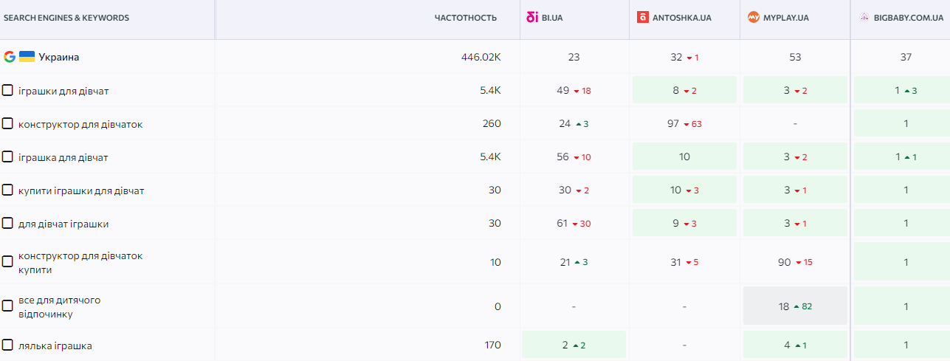Click the Ukraine flag icon
Screen dimensions: 950x361
pyautogui.click(x=27, y=57)
